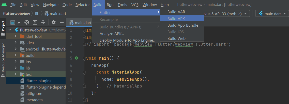Select .flutter-plugins file
Screen dimensions: 289x104
point(36,81)
